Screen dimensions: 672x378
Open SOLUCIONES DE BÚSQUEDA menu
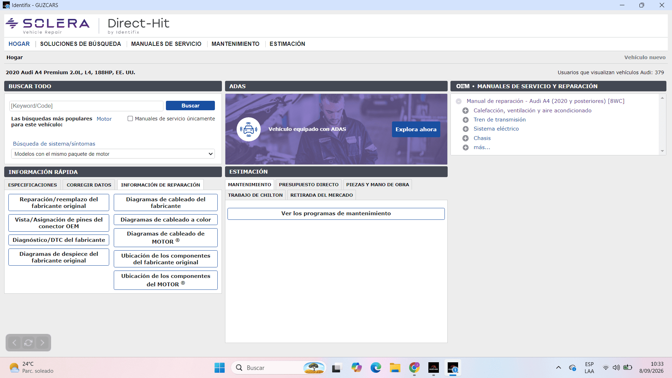tap(80, 44)
